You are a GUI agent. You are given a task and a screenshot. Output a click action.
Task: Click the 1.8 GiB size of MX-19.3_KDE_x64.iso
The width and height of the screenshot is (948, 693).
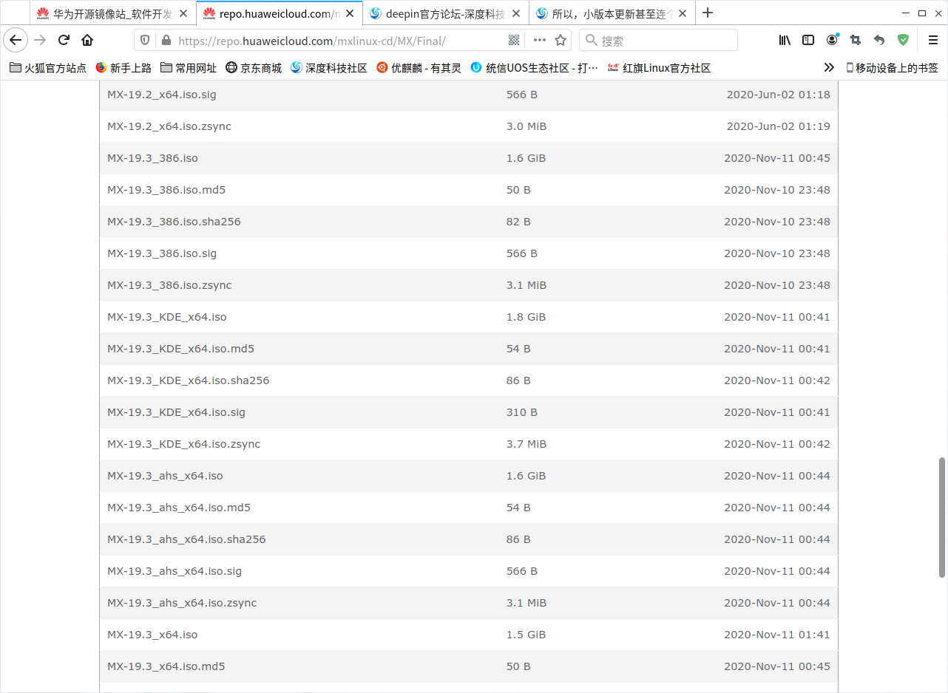point(526,317)
